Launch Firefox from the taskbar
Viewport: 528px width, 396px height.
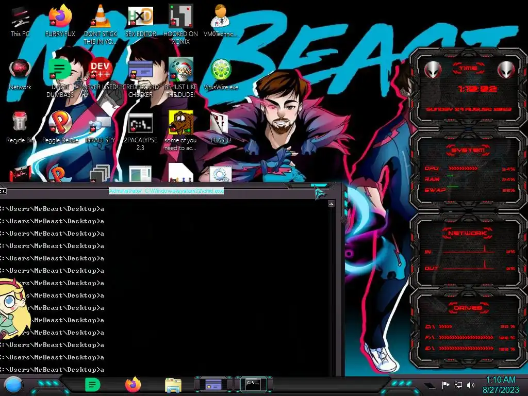tap(133, 385)
